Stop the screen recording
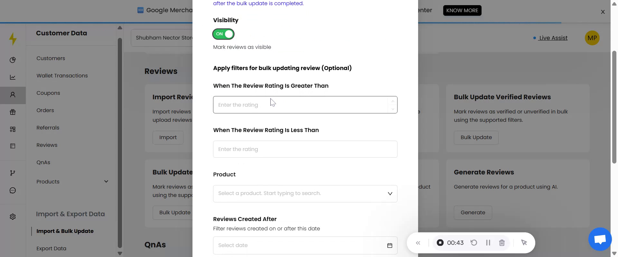618x257 pixels. (440, 243)
